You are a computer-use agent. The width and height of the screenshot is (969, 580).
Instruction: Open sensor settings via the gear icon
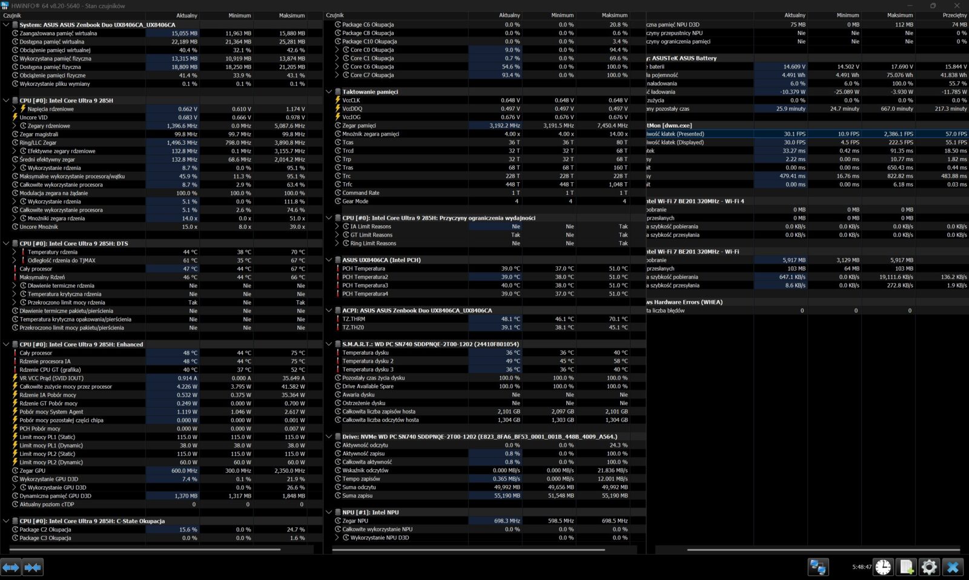(929, 567)
